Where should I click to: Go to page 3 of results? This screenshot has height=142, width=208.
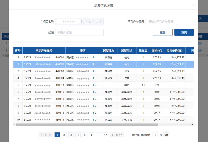pos(71,135)
